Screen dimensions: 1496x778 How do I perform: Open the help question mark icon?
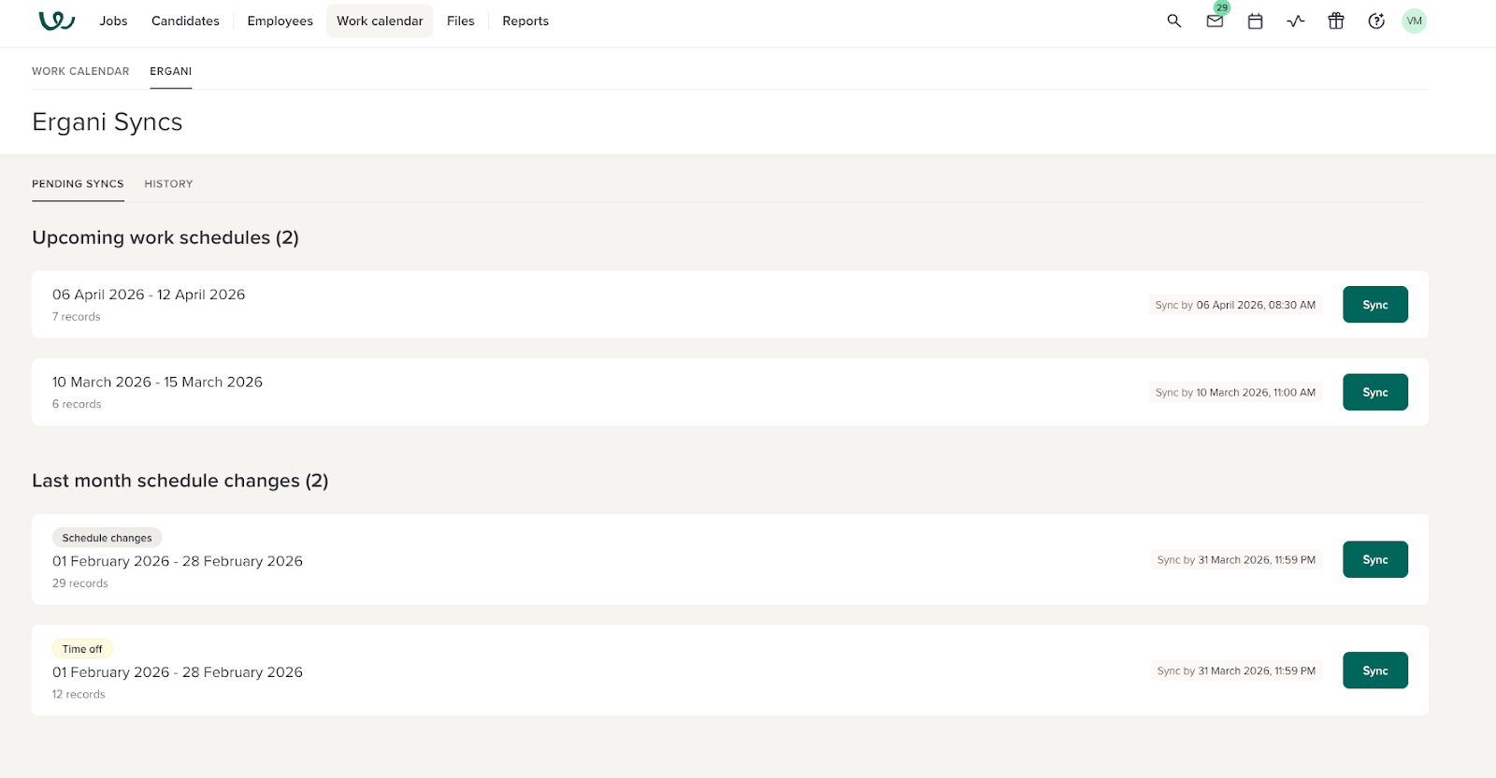click(x=1375, y=21)
